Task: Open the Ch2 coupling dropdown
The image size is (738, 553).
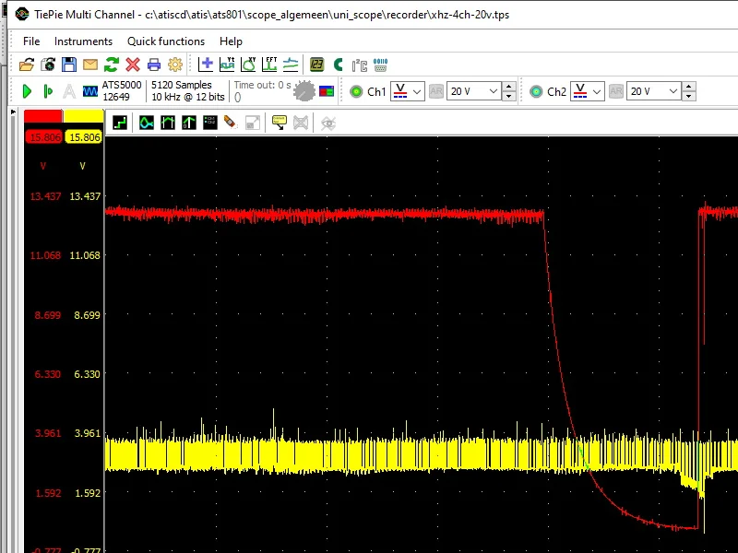Action: click(588, 91)
